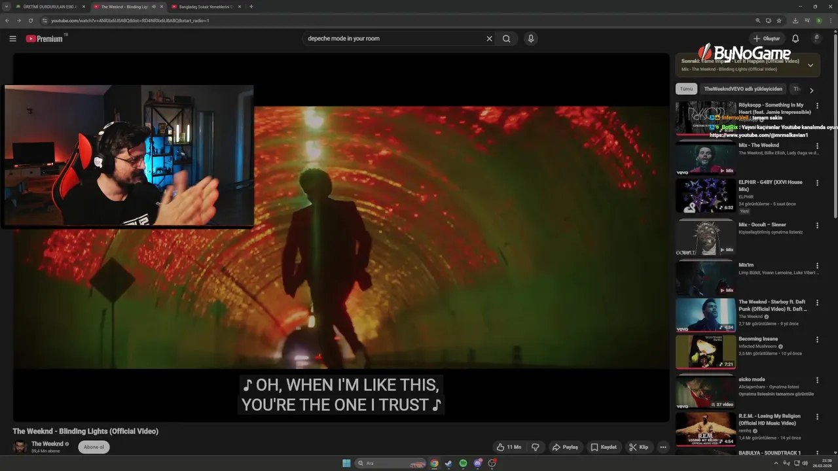Screen dimensions: 838x471
Task: Open Spotify from the taskbar
Action: point(463,463)
